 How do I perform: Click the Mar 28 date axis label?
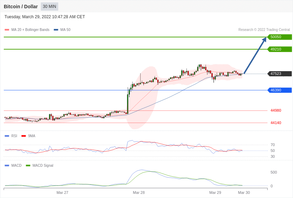click(x=139, y=192)
